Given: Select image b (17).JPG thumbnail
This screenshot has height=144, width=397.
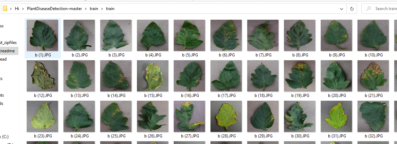Looking at the screenshot, I should click(226, 76).
